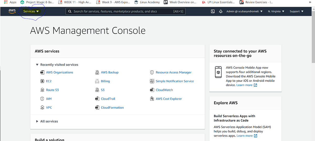Viewport: 315px width, 141px height.
Task: Open the N. Virginia region dropdown
Action: [276, 11]
